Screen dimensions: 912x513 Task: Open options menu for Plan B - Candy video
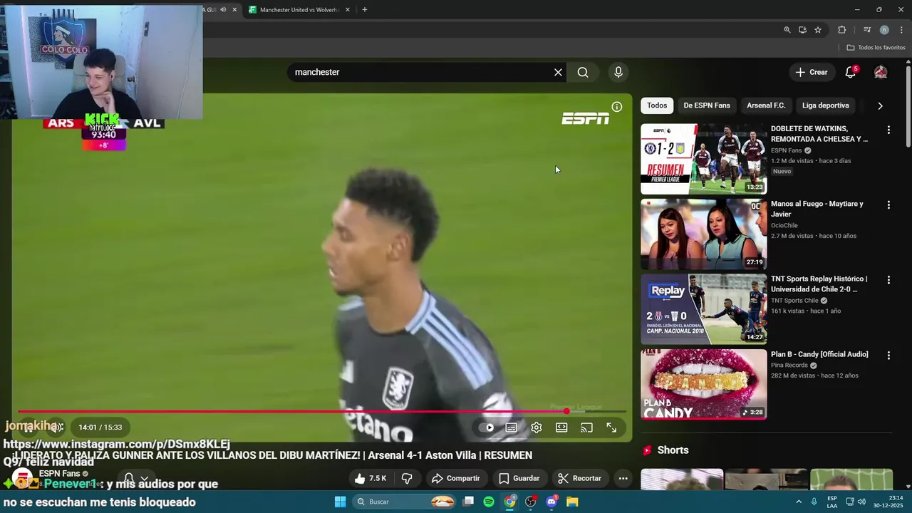coord(888,355)
